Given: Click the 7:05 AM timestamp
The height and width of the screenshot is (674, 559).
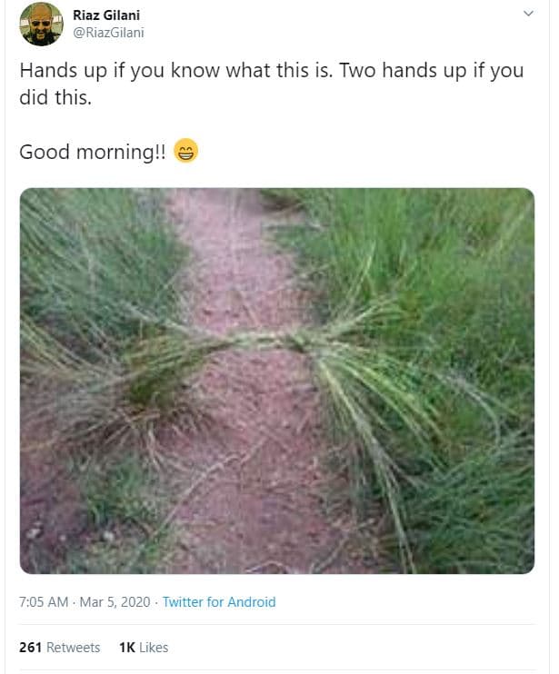Looking at the screenshot, I should pyautogui.click(x=44, y=601).
